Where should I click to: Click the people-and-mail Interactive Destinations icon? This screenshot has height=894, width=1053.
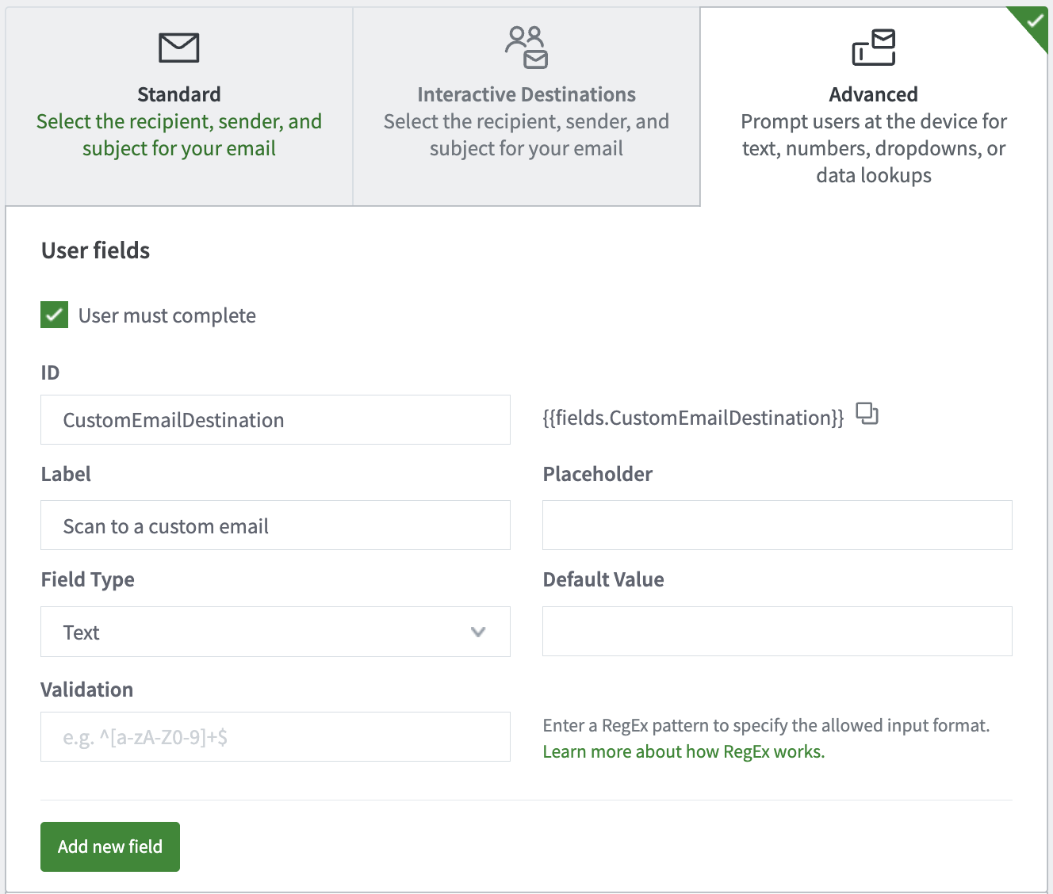coord(526,48)
